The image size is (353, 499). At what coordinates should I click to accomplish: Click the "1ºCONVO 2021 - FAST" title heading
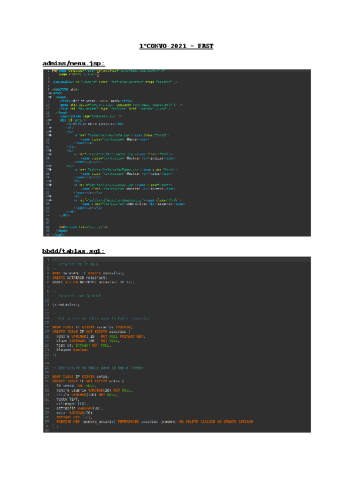(x=176, y=45)
